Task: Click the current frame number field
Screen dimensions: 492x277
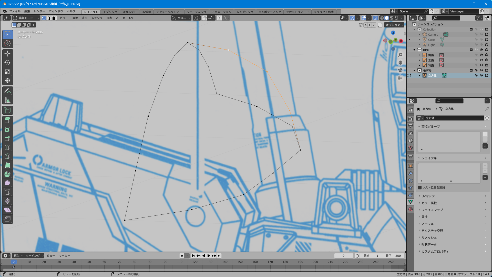Action: (343, 256)
